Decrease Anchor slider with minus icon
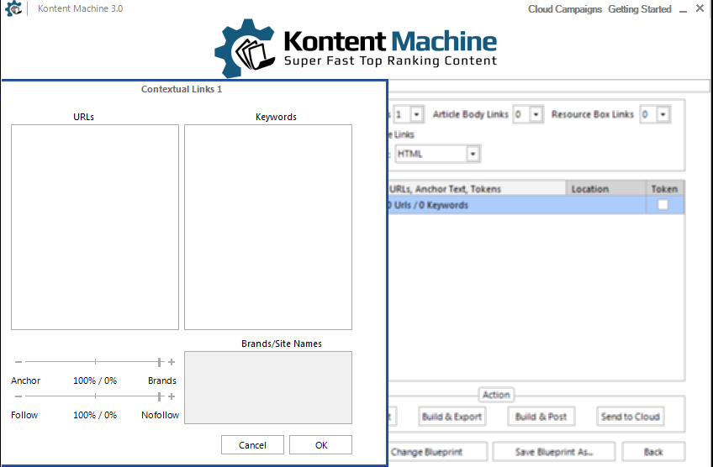The image size is (713, 467). 18,362
